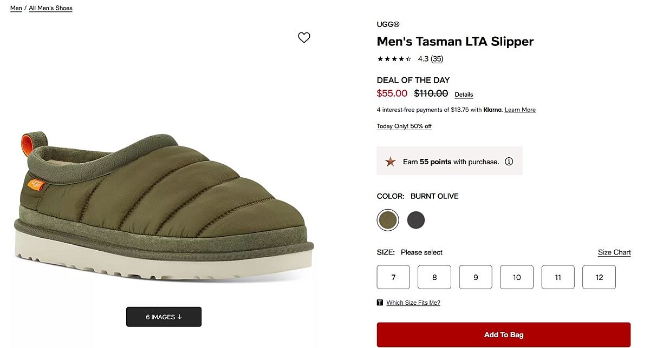Add slipper to bag
This screenshot has height=348, width=650.
504,334
